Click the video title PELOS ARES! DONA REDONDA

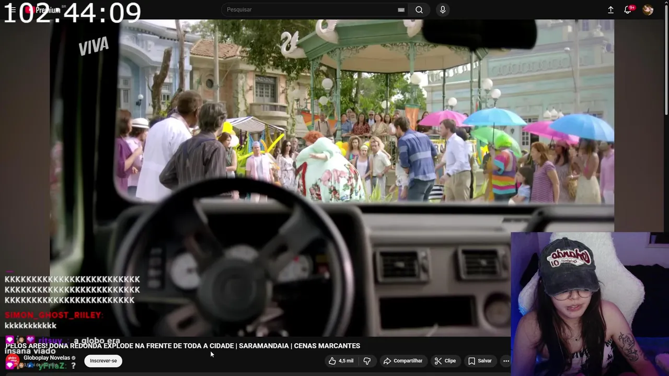[182, 346]
